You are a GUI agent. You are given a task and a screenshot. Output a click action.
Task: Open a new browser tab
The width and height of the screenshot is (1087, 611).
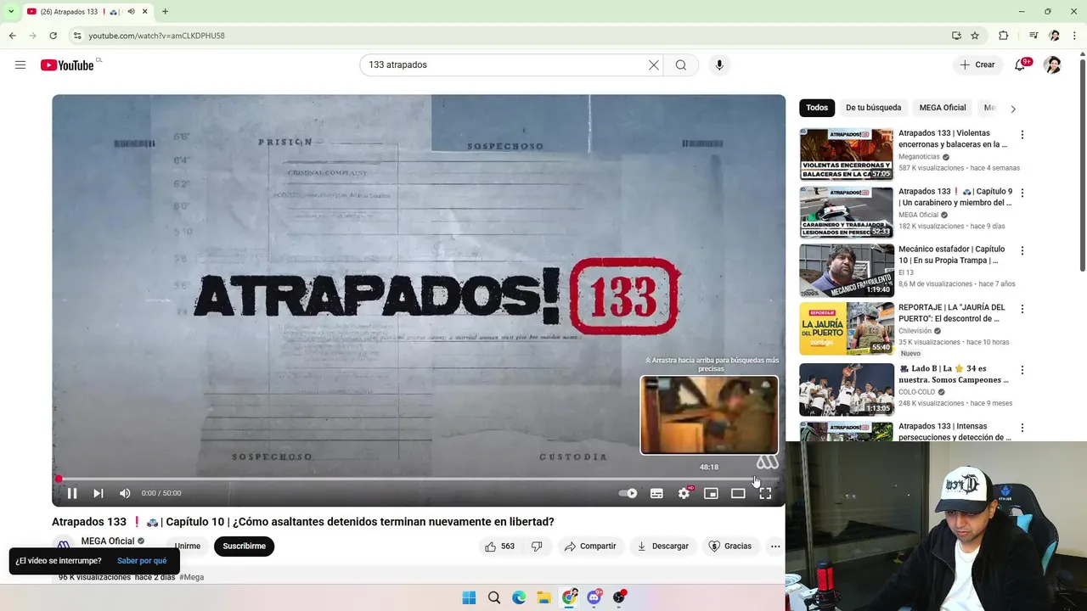[x=165, y=12]
